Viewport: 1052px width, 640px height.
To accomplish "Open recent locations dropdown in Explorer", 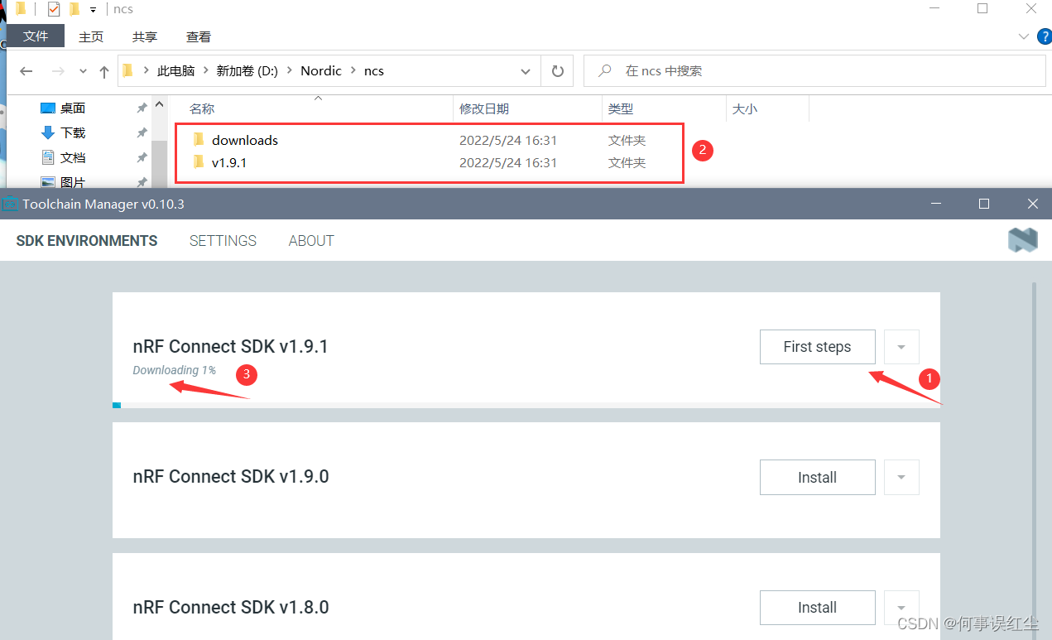I will tap(83, 72).
